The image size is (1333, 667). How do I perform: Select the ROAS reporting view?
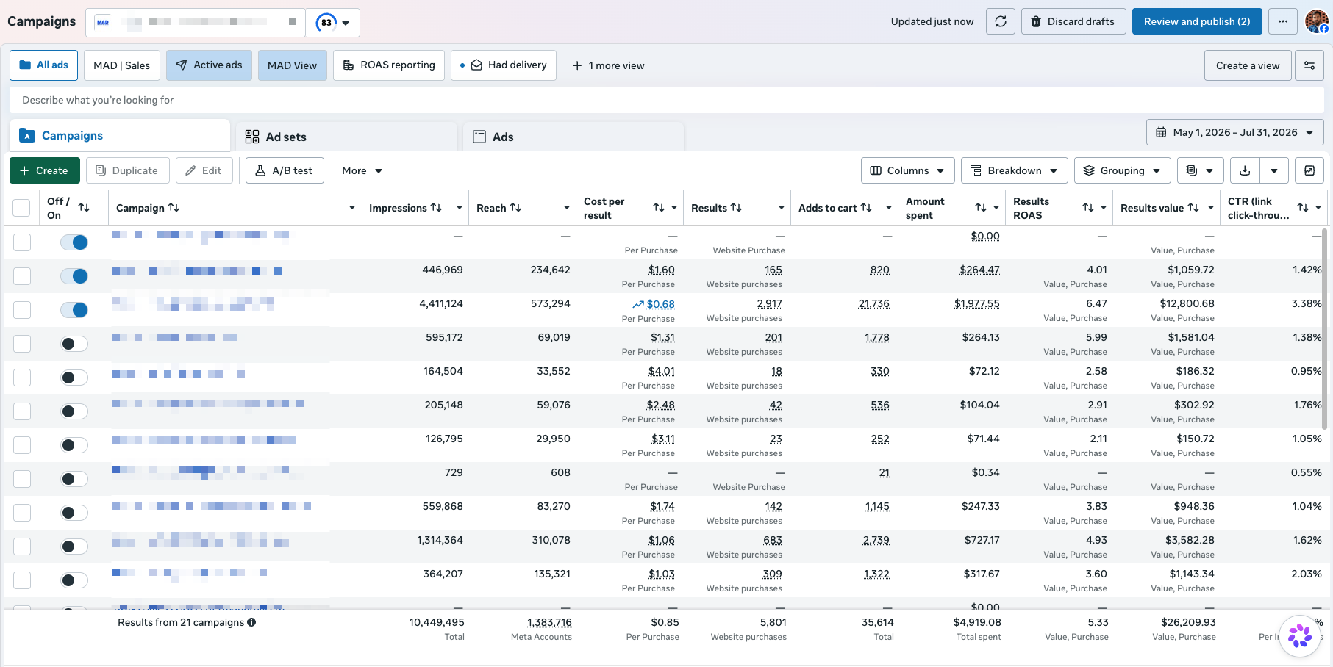[x=389, y=65]
